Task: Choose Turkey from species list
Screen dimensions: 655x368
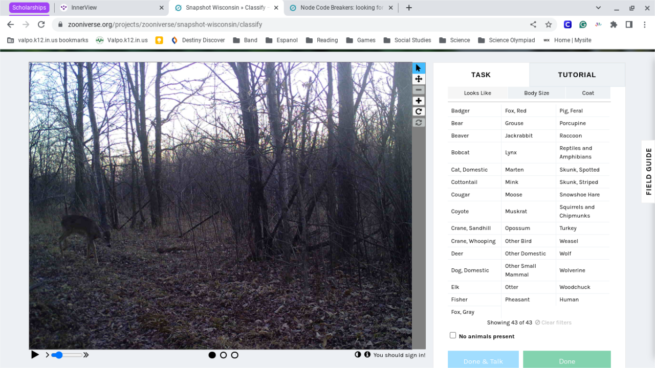Action: pyautogui.click(x=583, y=228)
